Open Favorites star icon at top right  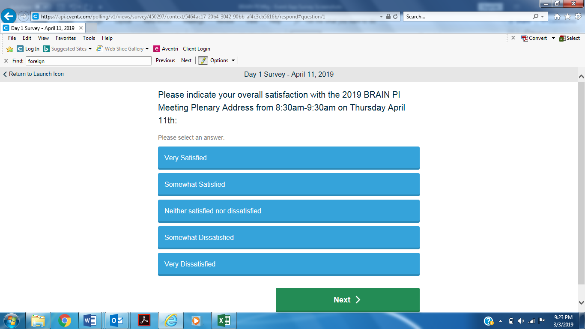click(567, 17)
